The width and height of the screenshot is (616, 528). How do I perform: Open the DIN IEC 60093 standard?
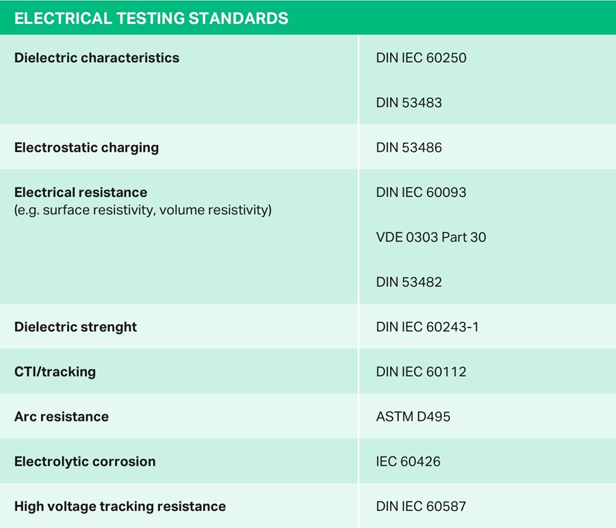(x=421, y=193)
